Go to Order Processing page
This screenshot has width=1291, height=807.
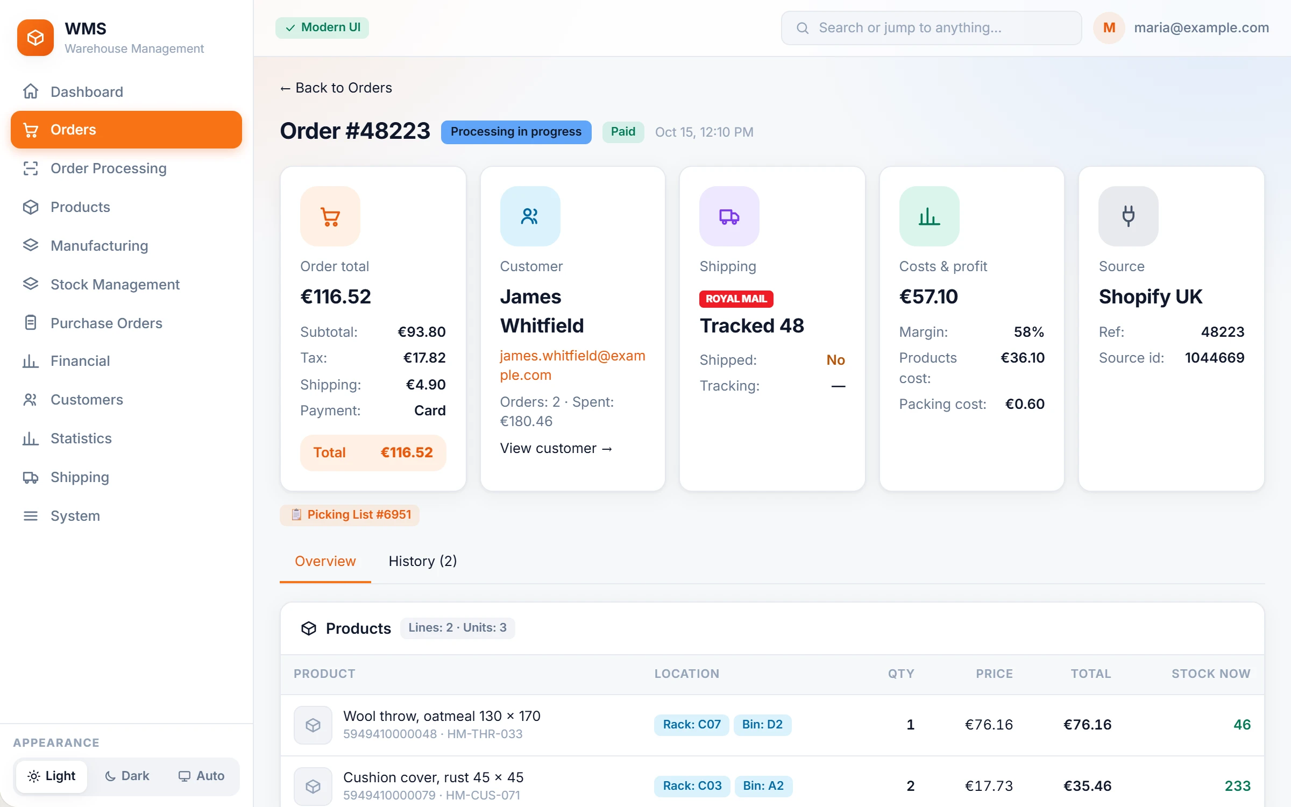click(x=126, y=168)
